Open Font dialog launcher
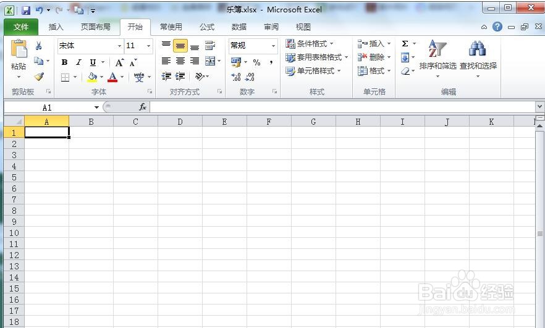Image resolution: width=545 pixels, height=328 pixels. pos(150,91)
